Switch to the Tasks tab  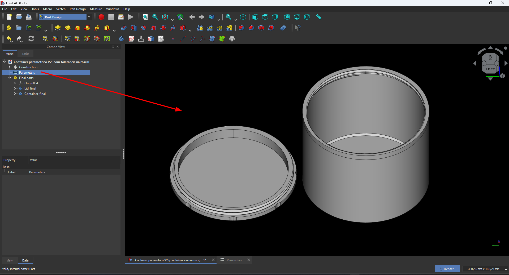(25, 54)
